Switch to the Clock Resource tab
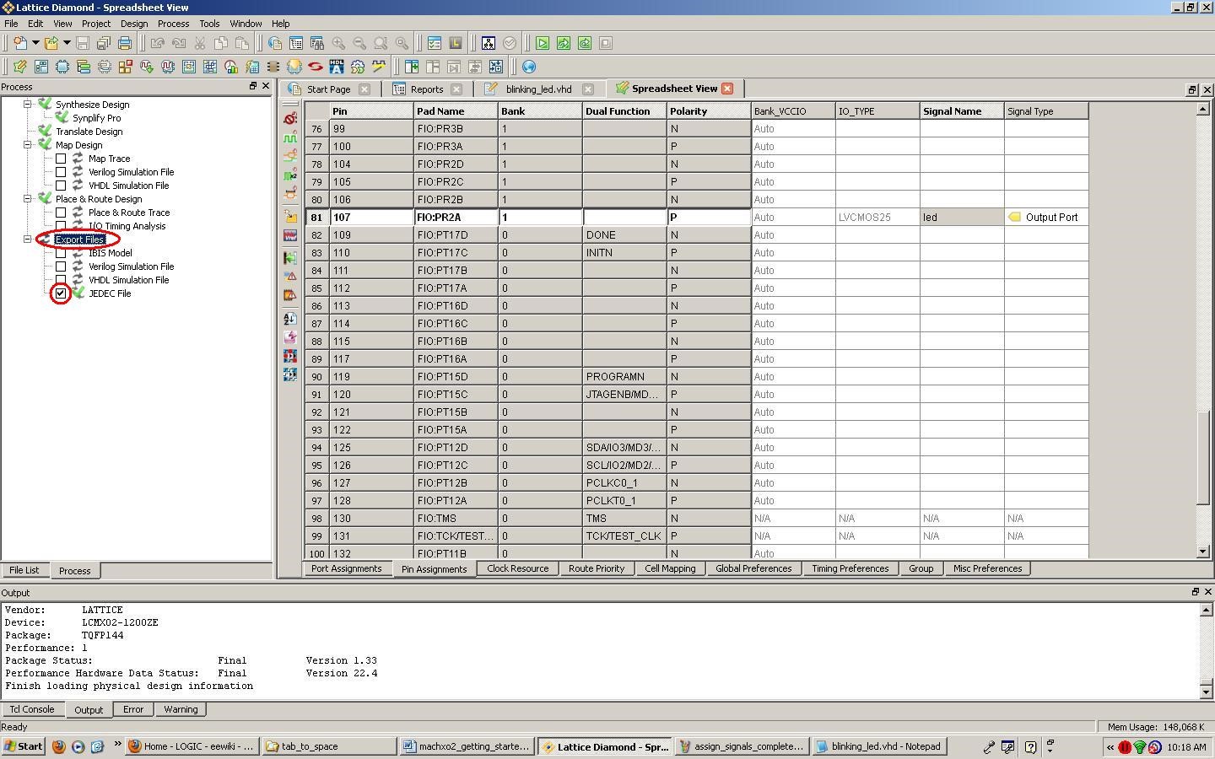 click(518, 568)
